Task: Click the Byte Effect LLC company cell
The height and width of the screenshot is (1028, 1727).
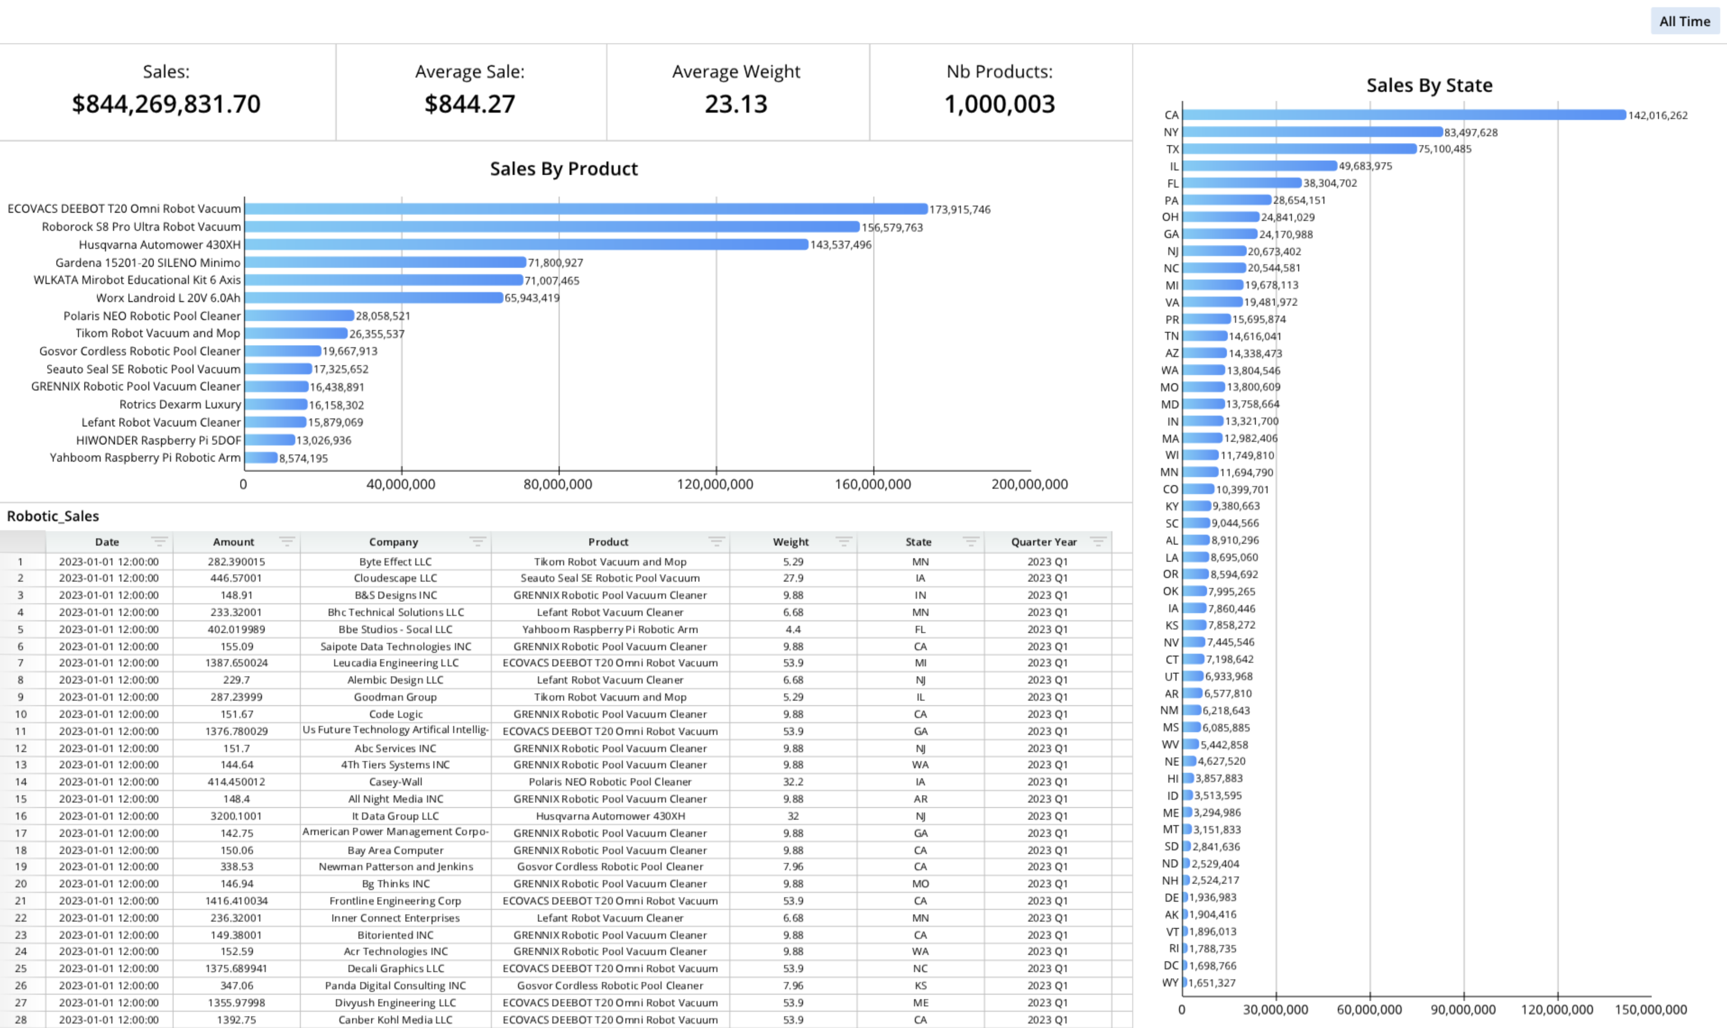Action: (395, 562)
